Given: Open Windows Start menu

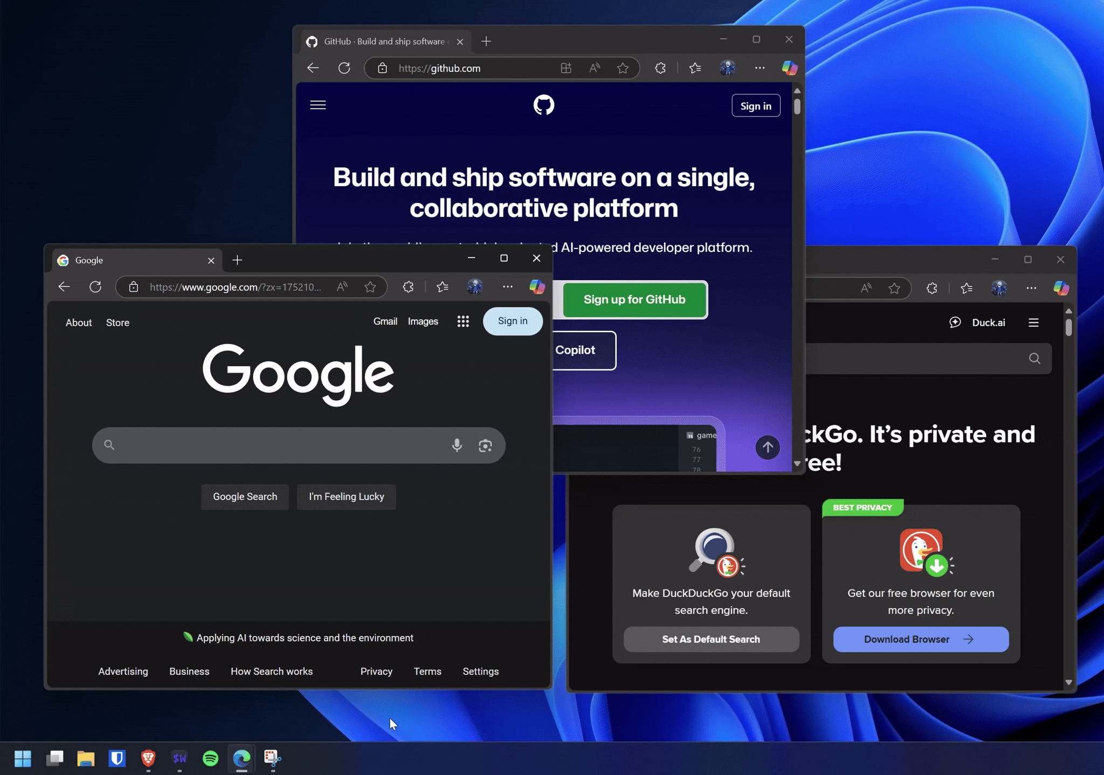Looking at the screenshot, I should coord(23,758).
